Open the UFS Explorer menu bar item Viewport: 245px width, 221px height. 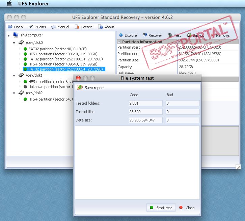tap(33, 3)
